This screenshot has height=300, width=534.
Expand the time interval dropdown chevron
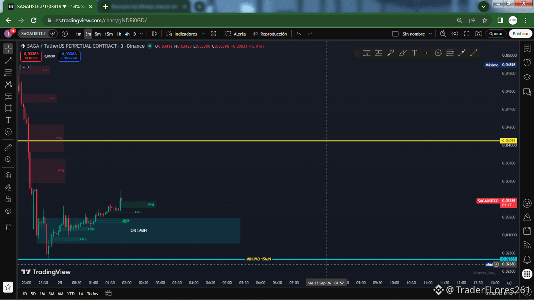pos(142,34)
